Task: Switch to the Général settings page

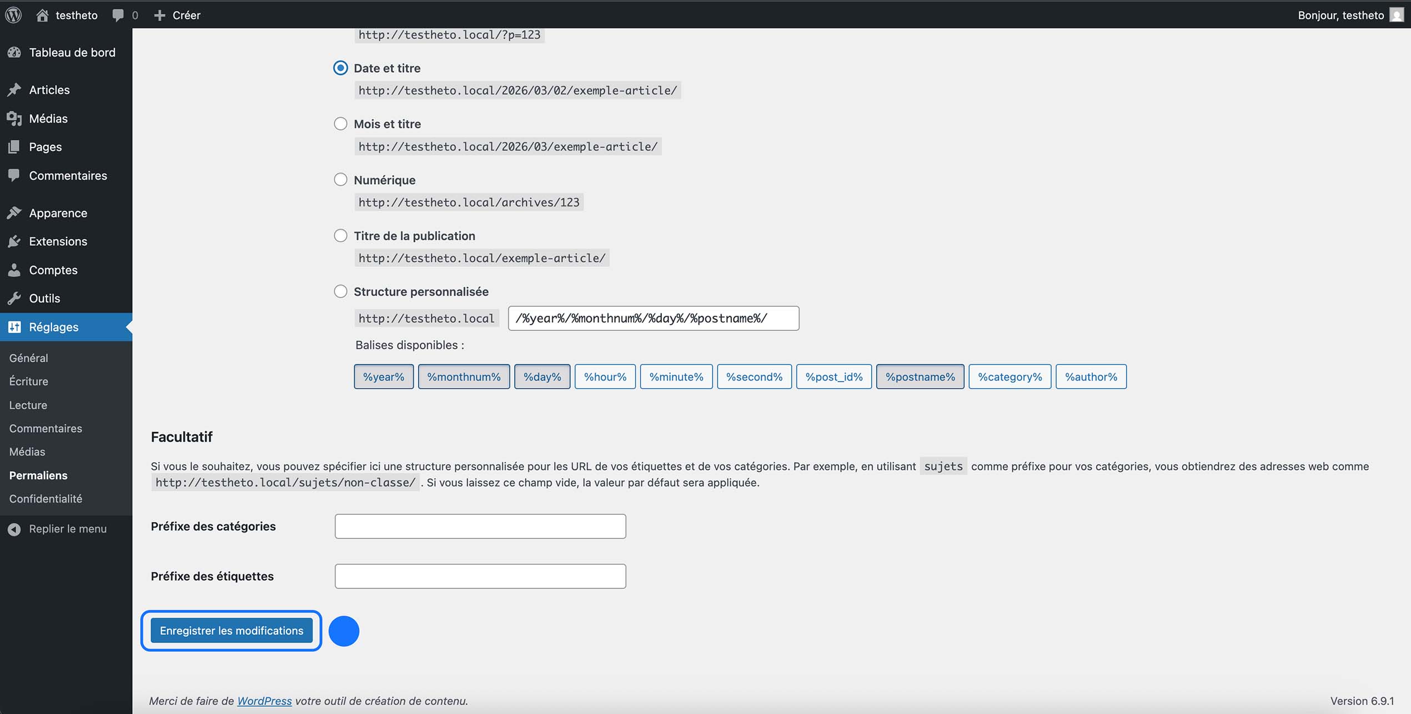Action: pyautogui.click(x=29, y=358)
